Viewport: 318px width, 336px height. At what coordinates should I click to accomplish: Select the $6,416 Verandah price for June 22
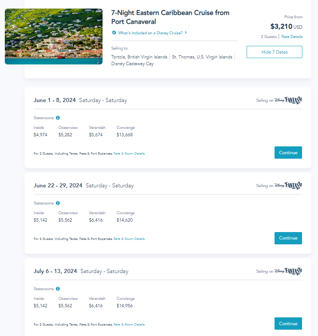(x=96, y=220)
